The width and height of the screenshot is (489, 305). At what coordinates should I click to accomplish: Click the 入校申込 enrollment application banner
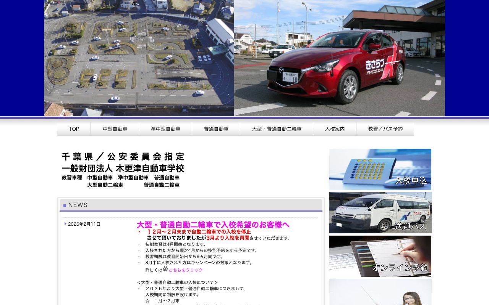click(x=380, y=169)
